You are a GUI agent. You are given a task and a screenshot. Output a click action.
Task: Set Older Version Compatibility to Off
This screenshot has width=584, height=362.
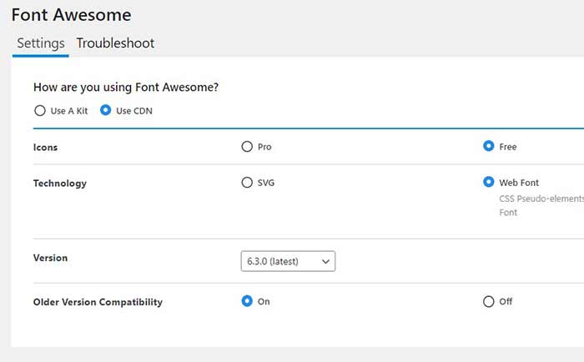[489, 302]
